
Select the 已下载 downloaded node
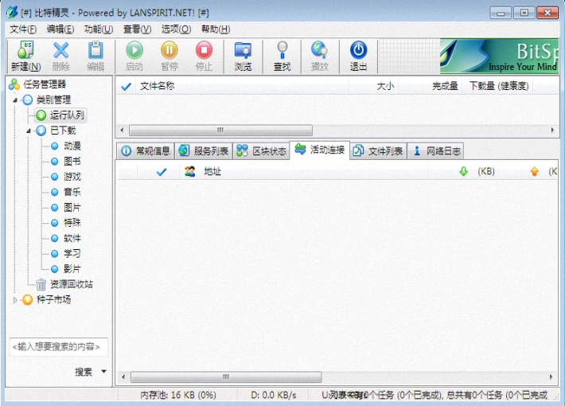pyautogui.click(x=56, y=131)
